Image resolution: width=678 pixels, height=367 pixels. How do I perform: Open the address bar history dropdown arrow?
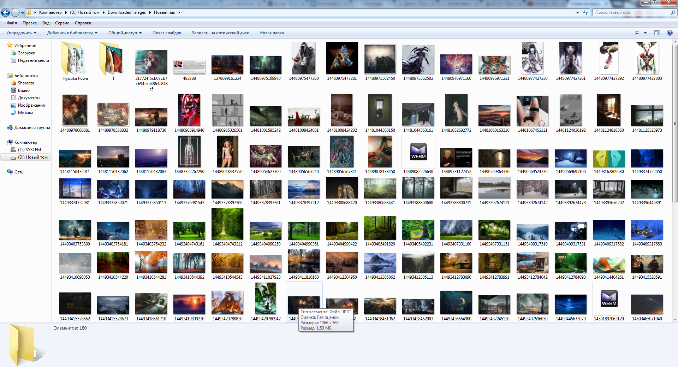click(577, 12)
